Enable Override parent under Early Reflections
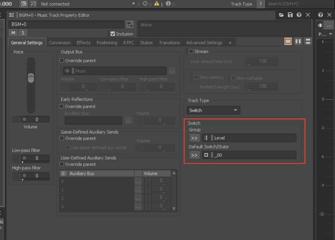 tap(61, 106)
